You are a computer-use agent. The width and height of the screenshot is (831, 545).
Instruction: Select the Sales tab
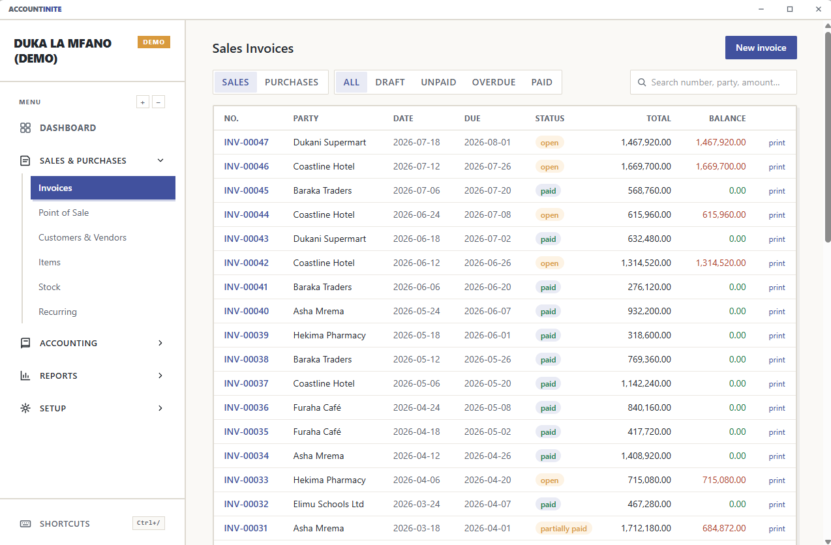point(235,82)
